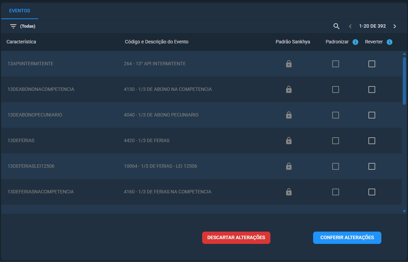Click the Padrão Sankhya column header
This screenshot has height=262, width=408.
click(293, 42)
